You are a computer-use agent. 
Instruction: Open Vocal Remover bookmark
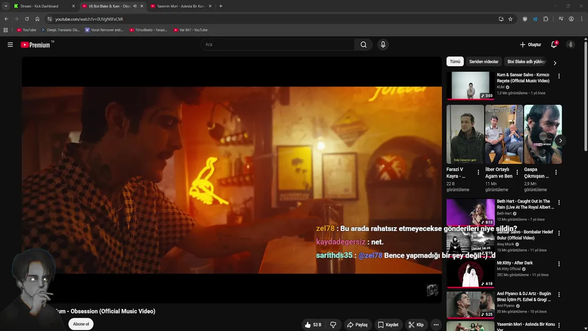tap(104, 30)
